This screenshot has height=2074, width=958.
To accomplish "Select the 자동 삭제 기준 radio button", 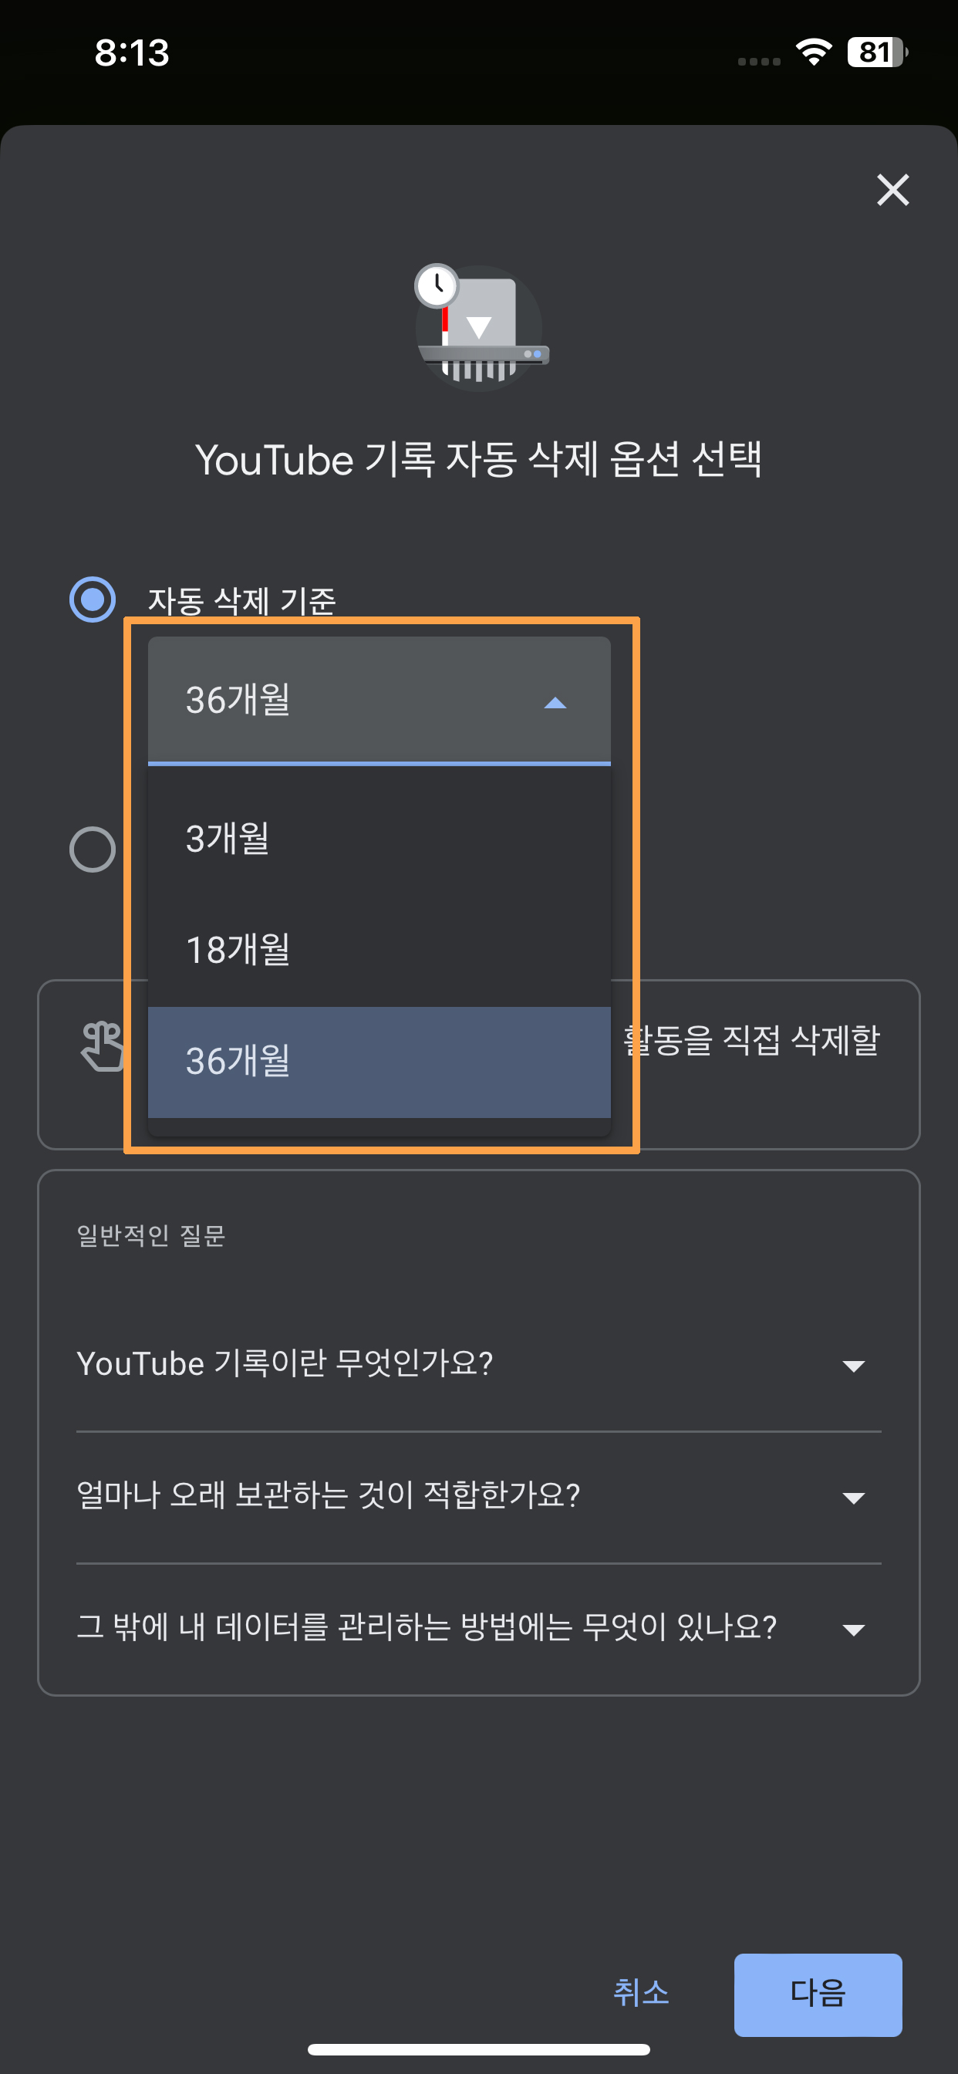I will tap(93, 600).
